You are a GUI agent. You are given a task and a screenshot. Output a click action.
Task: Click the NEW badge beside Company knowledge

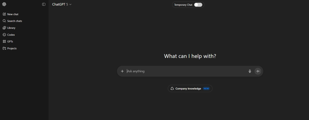[206, 89]
